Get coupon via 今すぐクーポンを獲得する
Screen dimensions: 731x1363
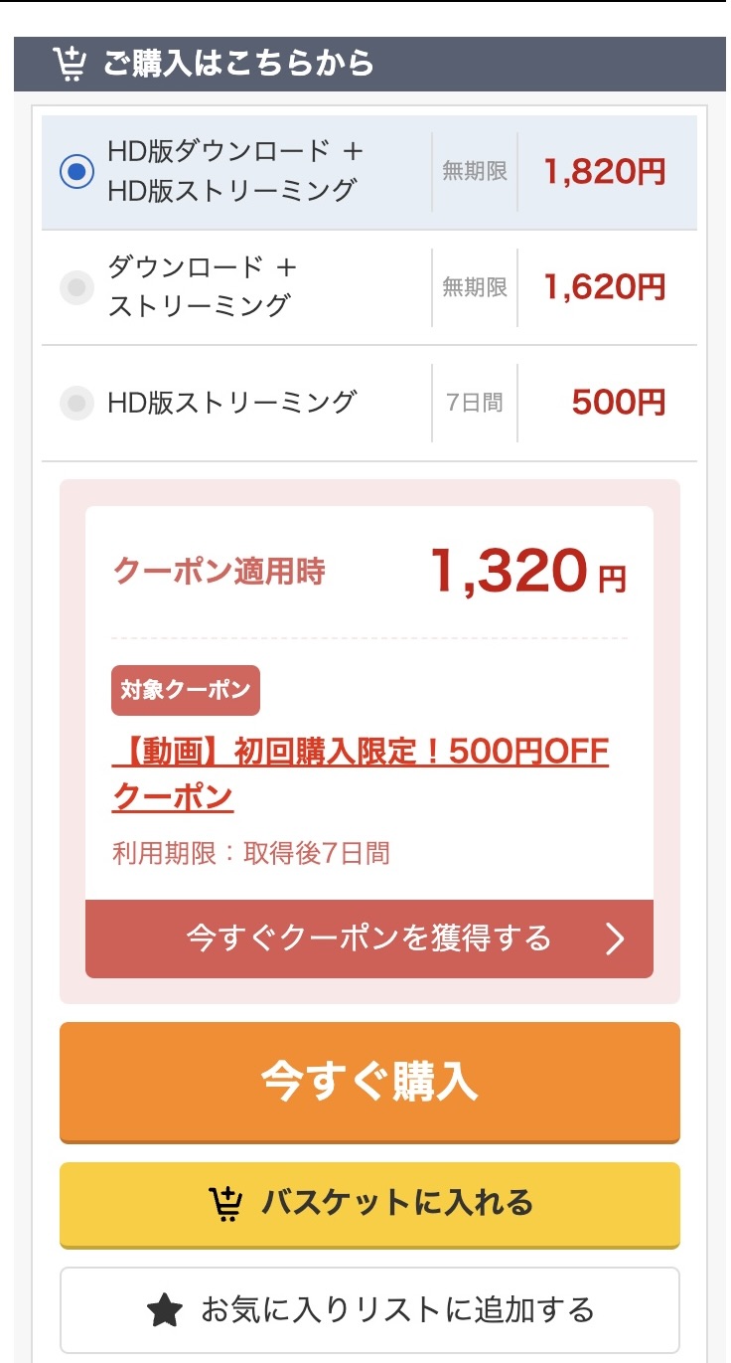[x=368, y=938]
